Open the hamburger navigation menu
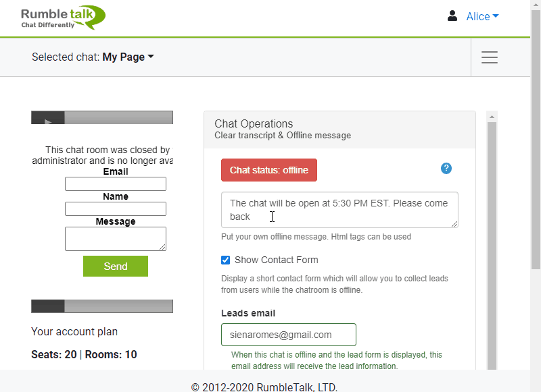Screen dimensions: 541x392 [x=490, y=57]
